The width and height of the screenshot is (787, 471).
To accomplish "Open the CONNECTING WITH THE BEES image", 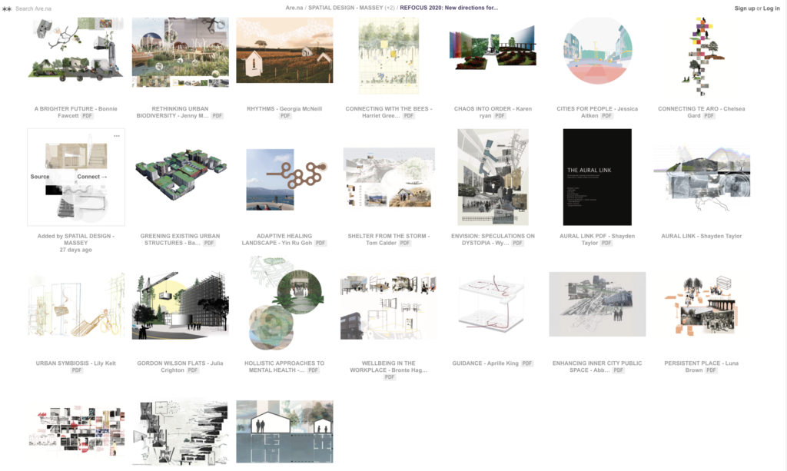I will tap(388, 55).
